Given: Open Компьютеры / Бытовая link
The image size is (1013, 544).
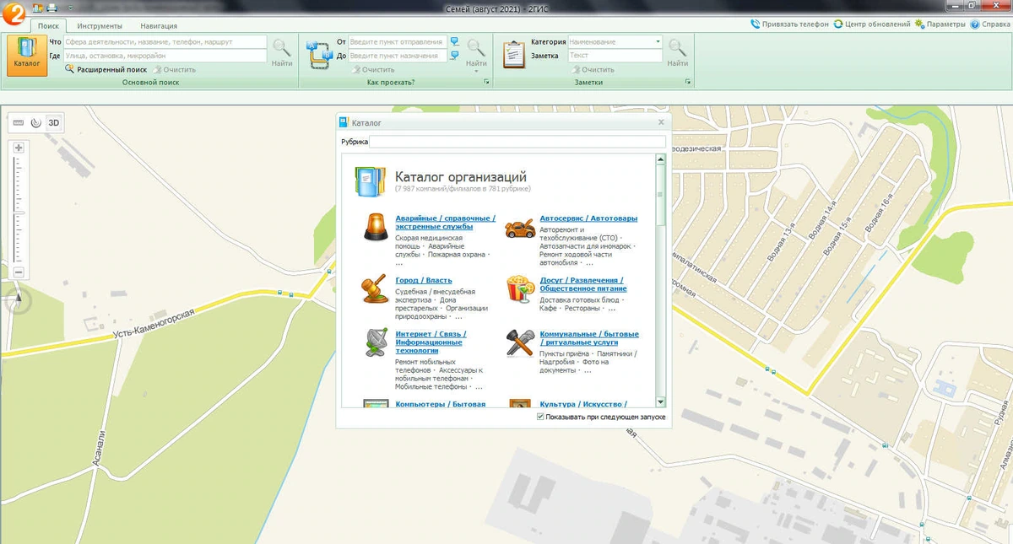Looking at the screenshot, I should [441, 404].
